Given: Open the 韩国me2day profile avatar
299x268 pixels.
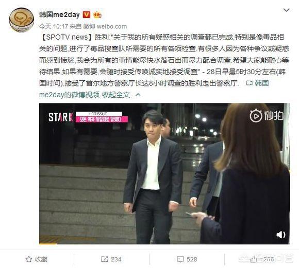Looking at the screenshot, I should click(22, 20).
